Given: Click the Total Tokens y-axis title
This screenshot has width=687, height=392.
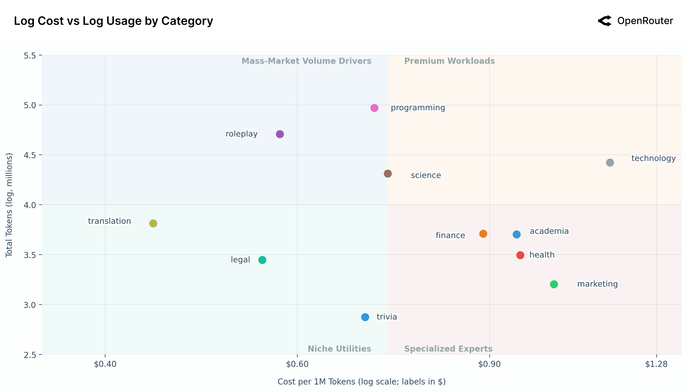Looking at the screenshot, I should 9,205.
